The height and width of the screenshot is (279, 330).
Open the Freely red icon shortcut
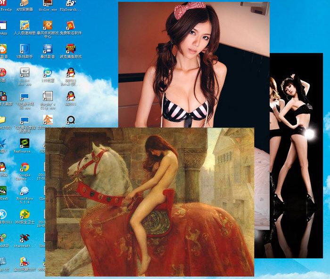pos(3,3)
